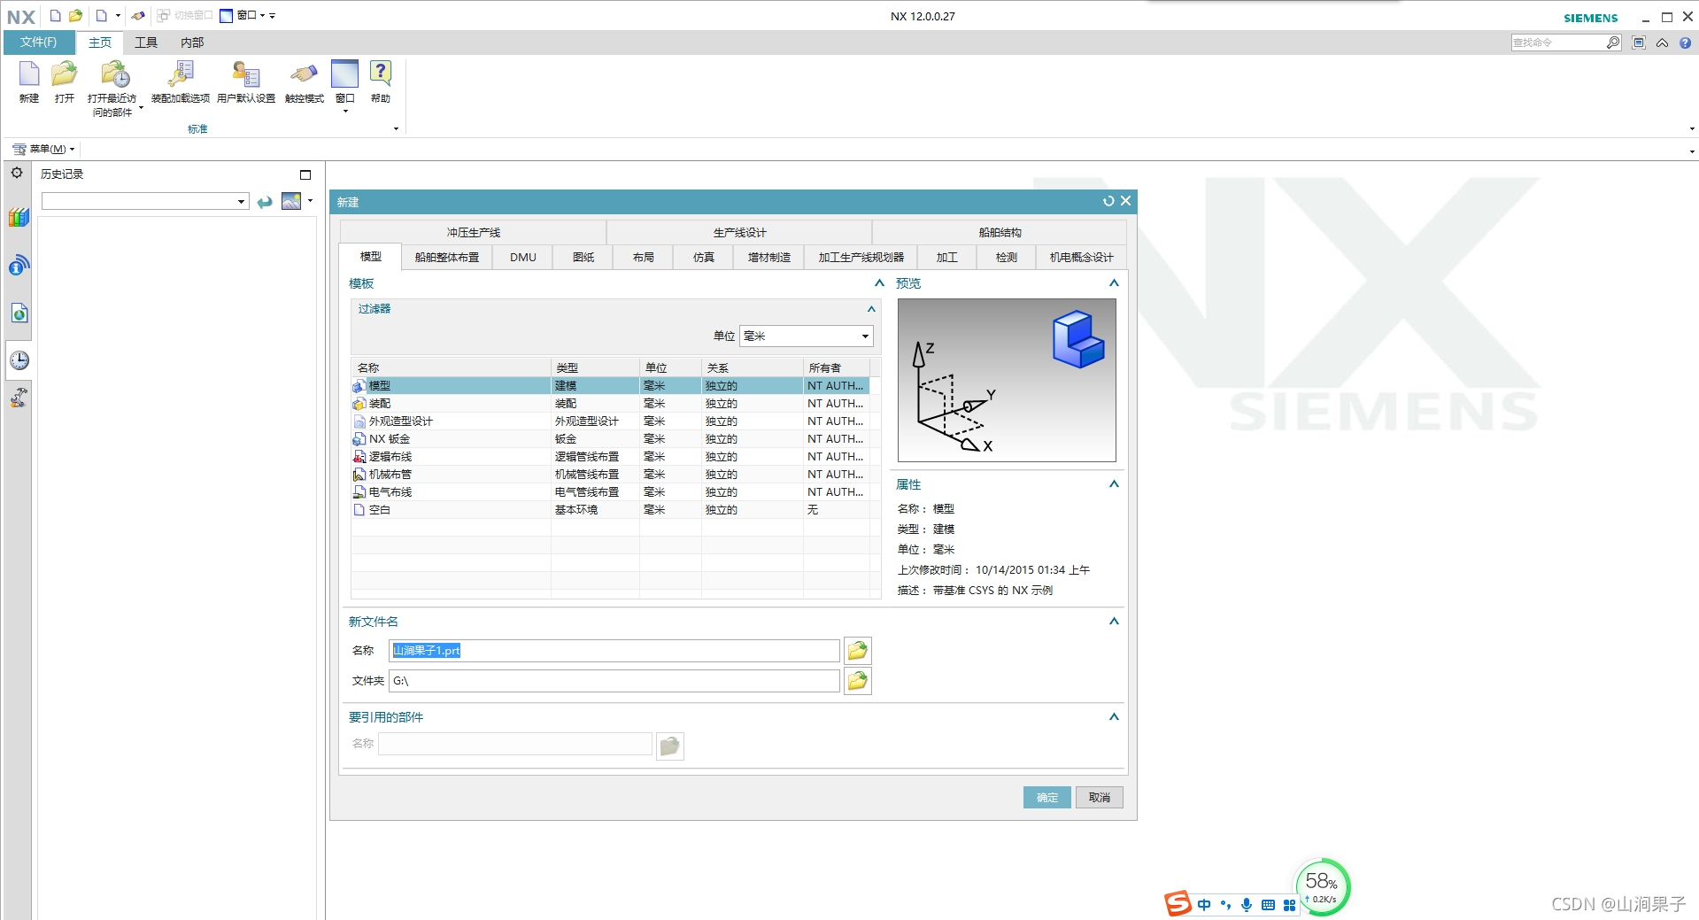
Task: Switch to the 图纸 tab
Action: click(x=583, y=258)
